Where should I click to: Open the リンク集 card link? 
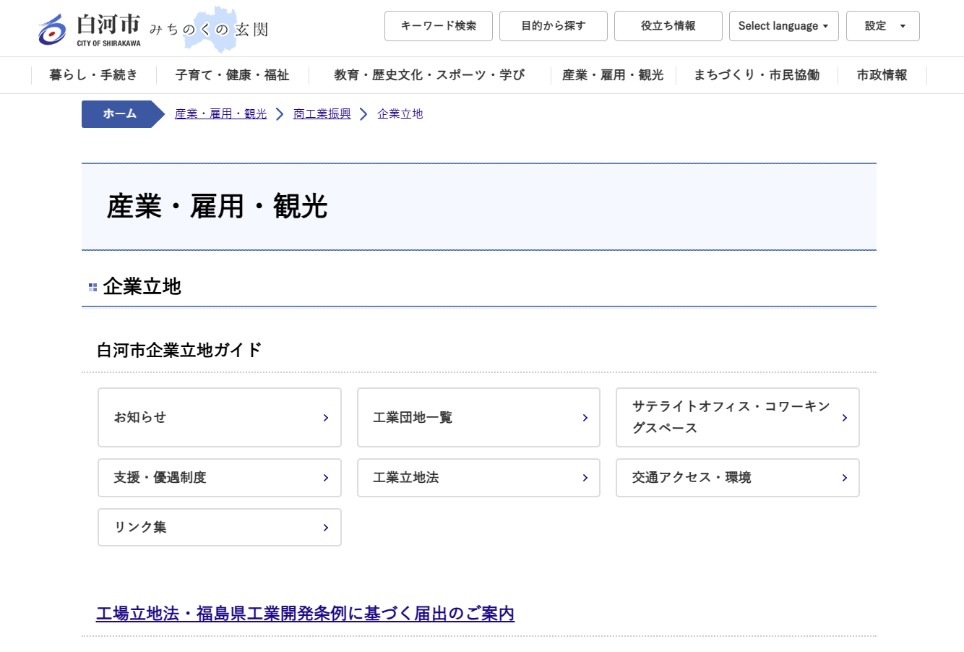tap(220, 528)
